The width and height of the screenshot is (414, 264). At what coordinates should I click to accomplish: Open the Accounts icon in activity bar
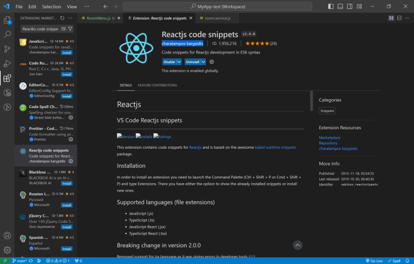click(x=7, y=236)
